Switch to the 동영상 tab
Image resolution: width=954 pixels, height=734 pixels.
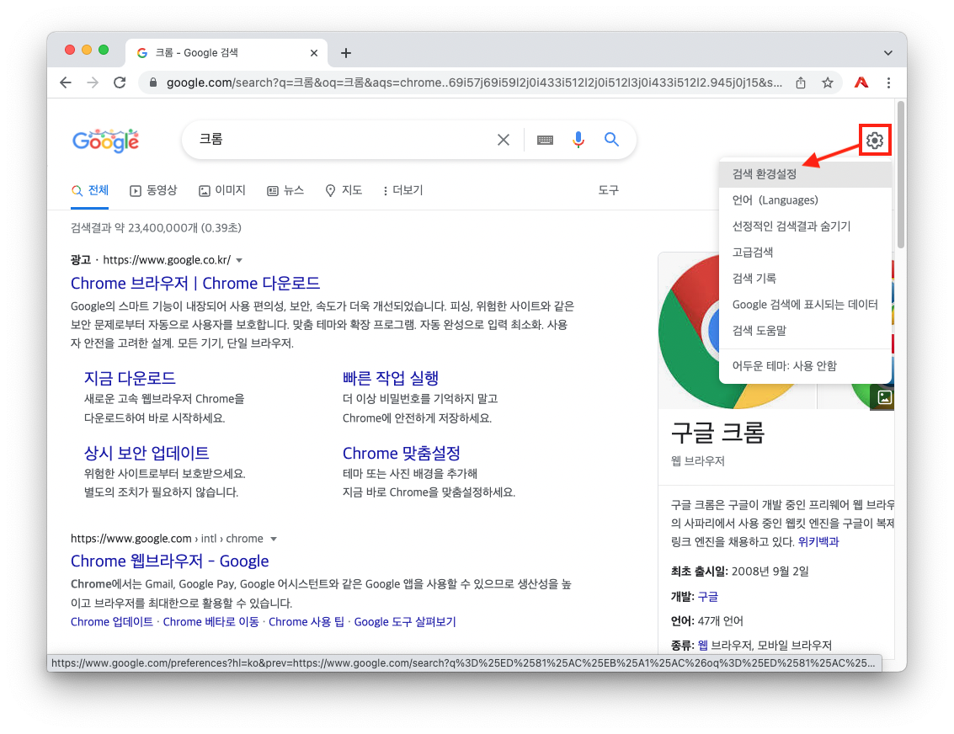point(153,190)
